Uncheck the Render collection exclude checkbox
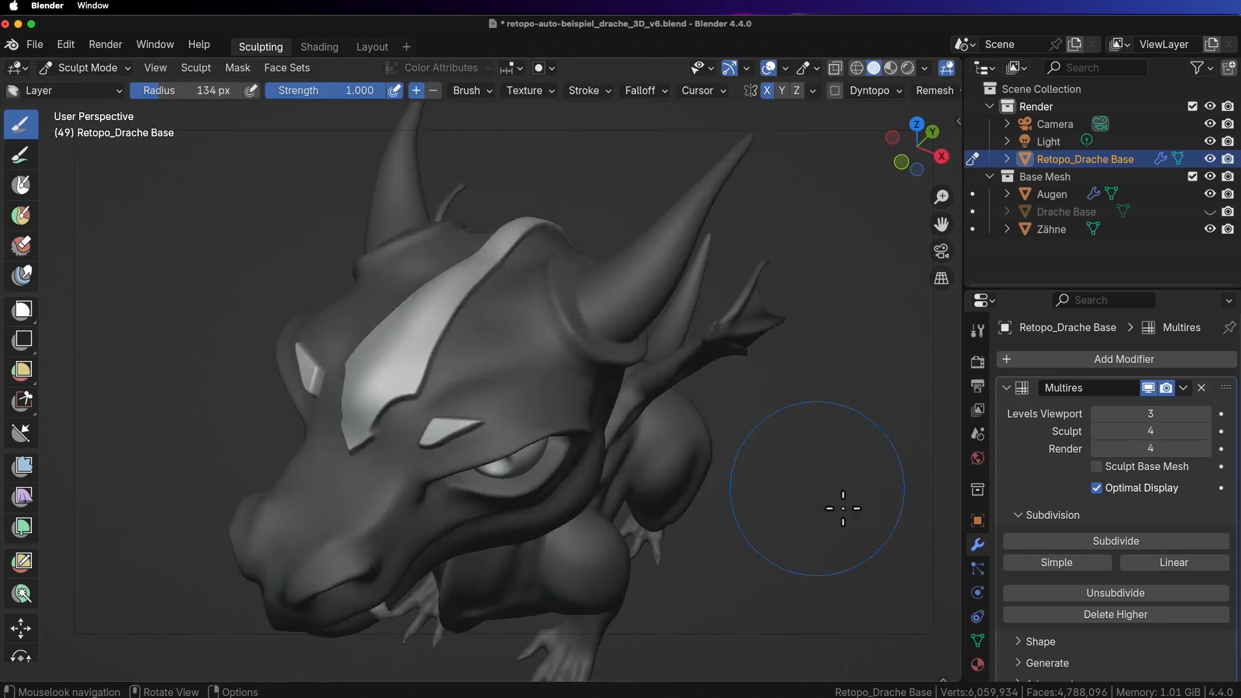This screenshot has width=1241, height=698. coord(1192,106)
